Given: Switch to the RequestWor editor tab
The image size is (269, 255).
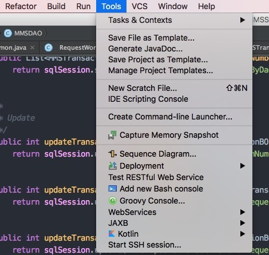Looking at the screenshot, I should pos(77,47).
